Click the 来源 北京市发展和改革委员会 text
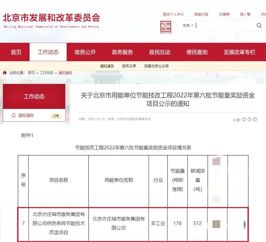Screen dimensions: 266x242 (129, 119)
